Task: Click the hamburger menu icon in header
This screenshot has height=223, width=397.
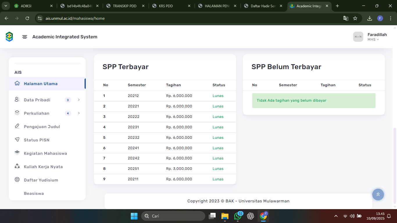Action: pyautogui.click(x=25, y=37)
